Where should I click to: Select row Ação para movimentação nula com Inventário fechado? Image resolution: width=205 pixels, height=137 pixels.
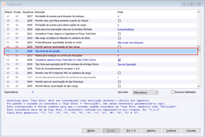click(100, 29)
